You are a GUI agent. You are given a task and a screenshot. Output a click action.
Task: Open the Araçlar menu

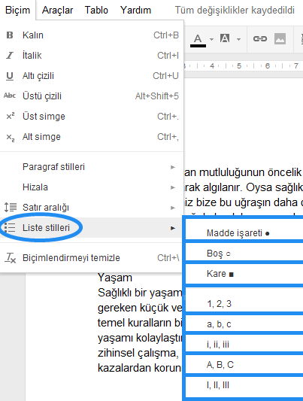point(57,11)
